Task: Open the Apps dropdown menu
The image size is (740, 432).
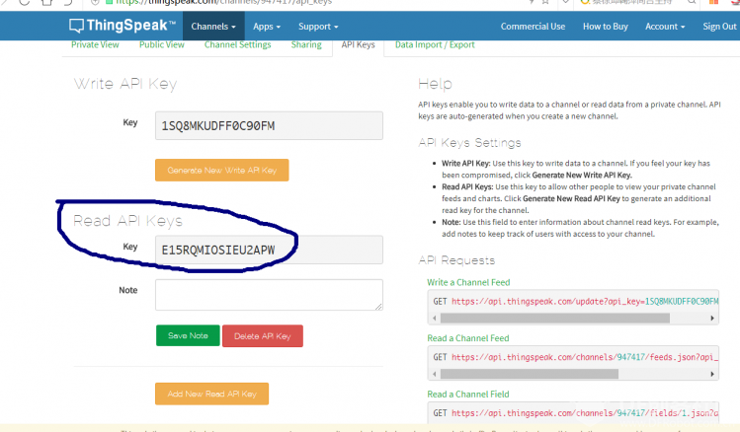Action: [267, 27]
